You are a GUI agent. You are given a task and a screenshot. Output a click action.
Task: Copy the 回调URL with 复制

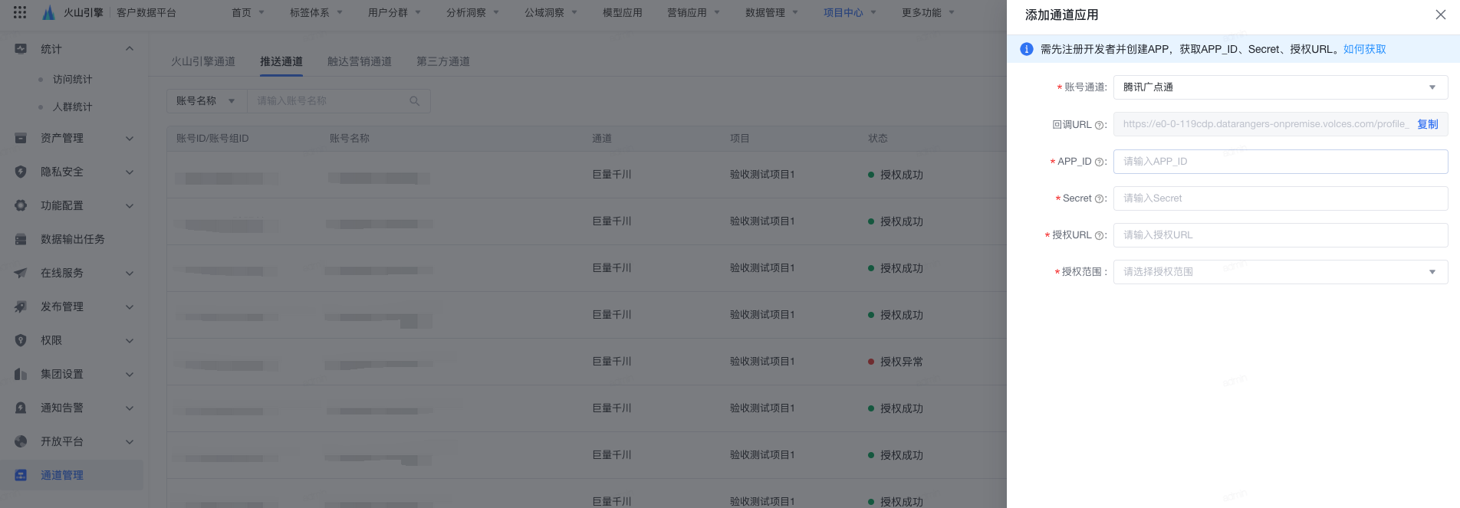1427,124
